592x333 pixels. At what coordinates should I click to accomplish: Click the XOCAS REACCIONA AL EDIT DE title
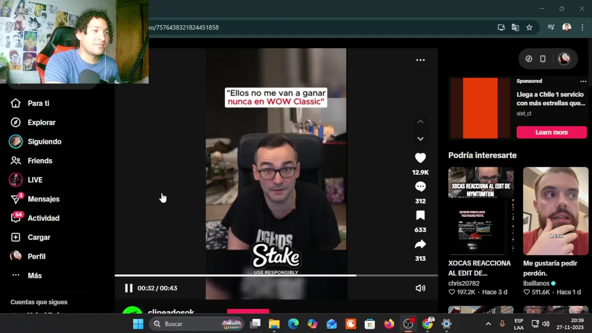click(x=480, y=268)
